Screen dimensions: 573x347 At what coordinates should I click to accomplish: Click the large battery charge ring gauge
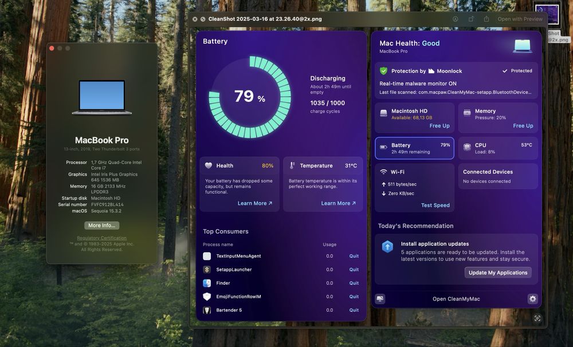[x=250, y=97]
